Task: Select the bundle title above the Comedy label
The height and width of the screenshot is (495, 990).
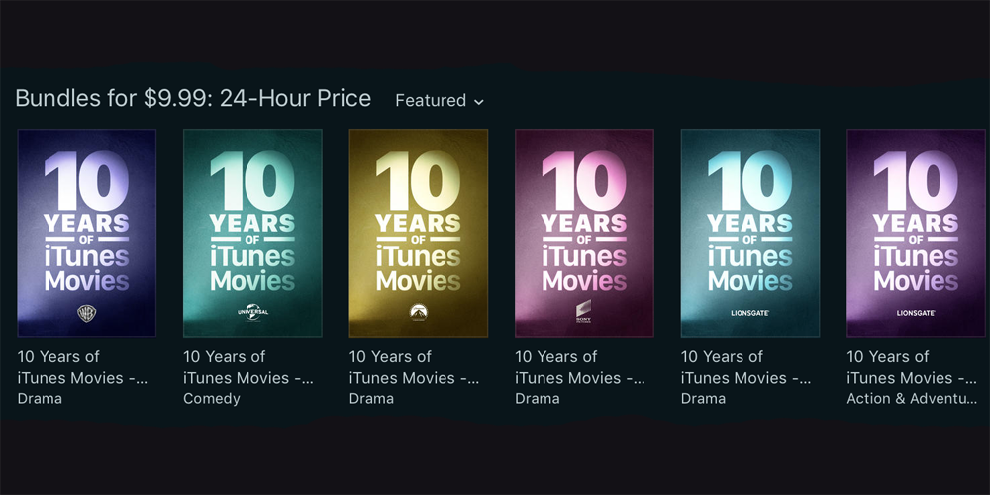Action: [248, 367]
